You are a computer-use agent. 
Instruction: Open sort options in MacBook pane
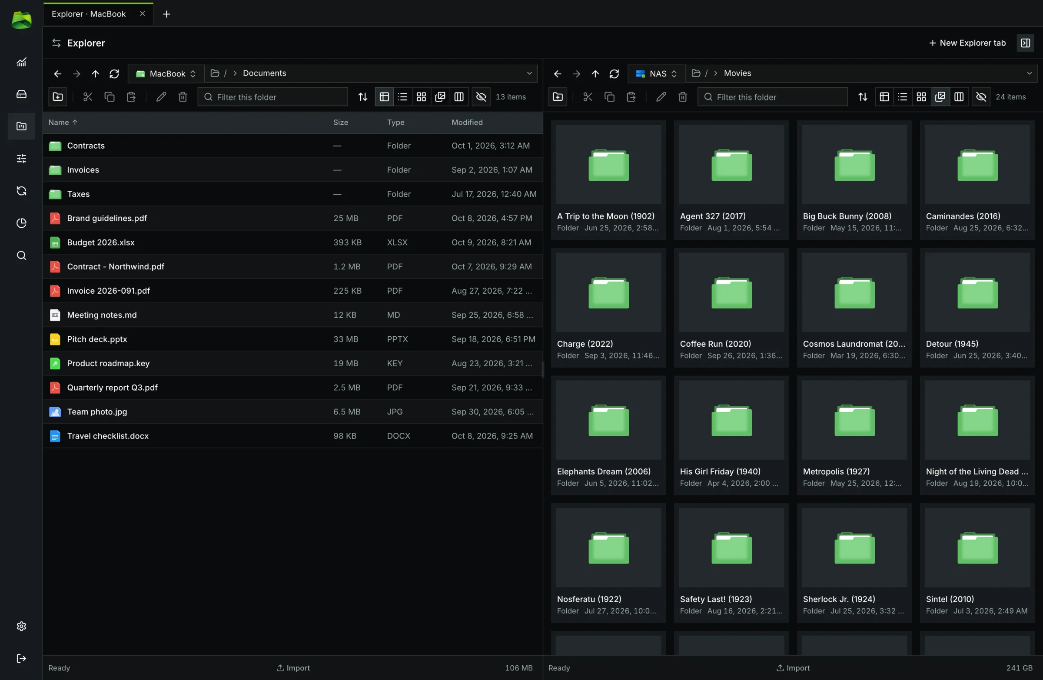(362, 97)
